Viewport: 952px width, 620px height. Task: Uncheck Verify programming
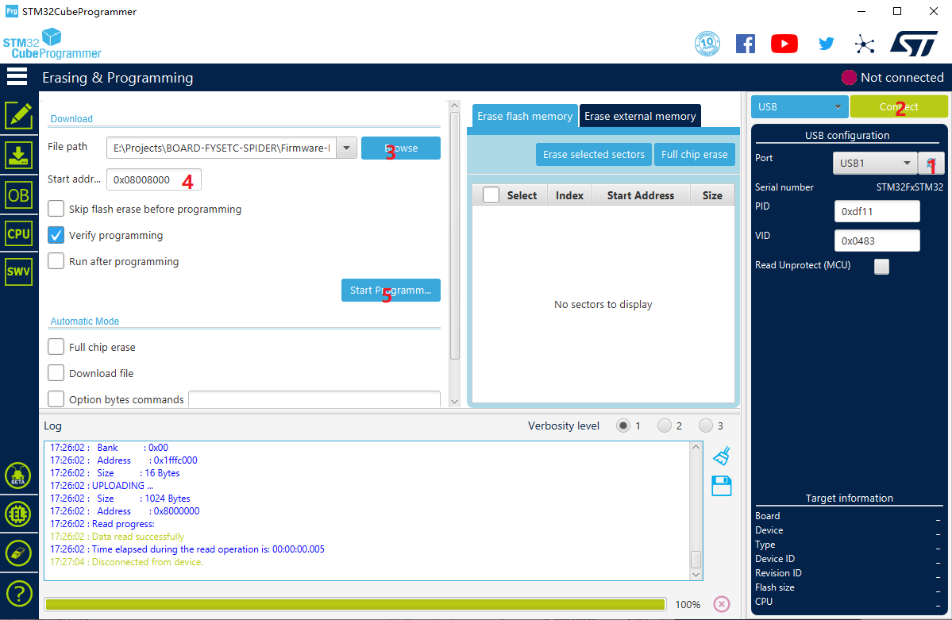coord(56,235)
